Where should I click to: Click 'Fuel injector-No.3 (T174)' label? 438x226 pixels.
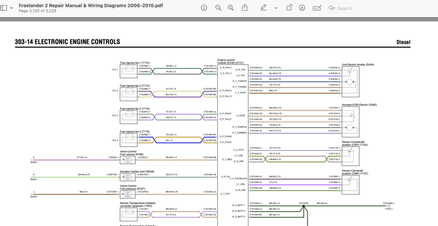(x=135, y=108)
